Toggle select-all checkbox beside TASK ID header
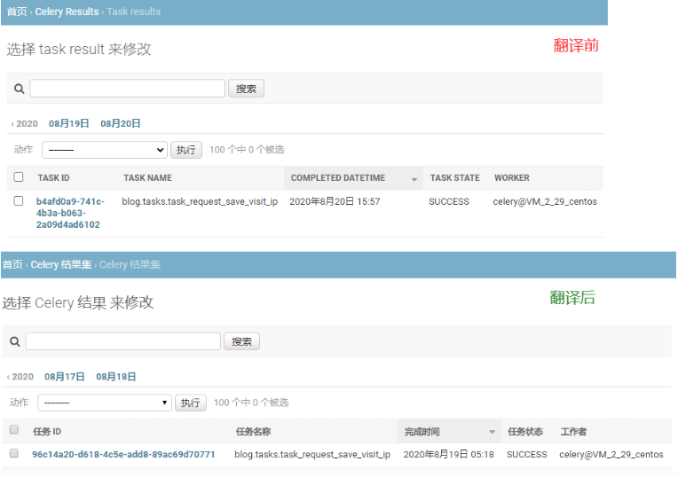678x485 pixels. click(19, 177)
